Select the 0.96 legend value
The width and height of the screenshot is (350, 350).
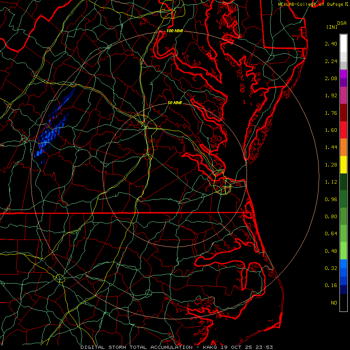pyautogui.click(x=331, y=199)
